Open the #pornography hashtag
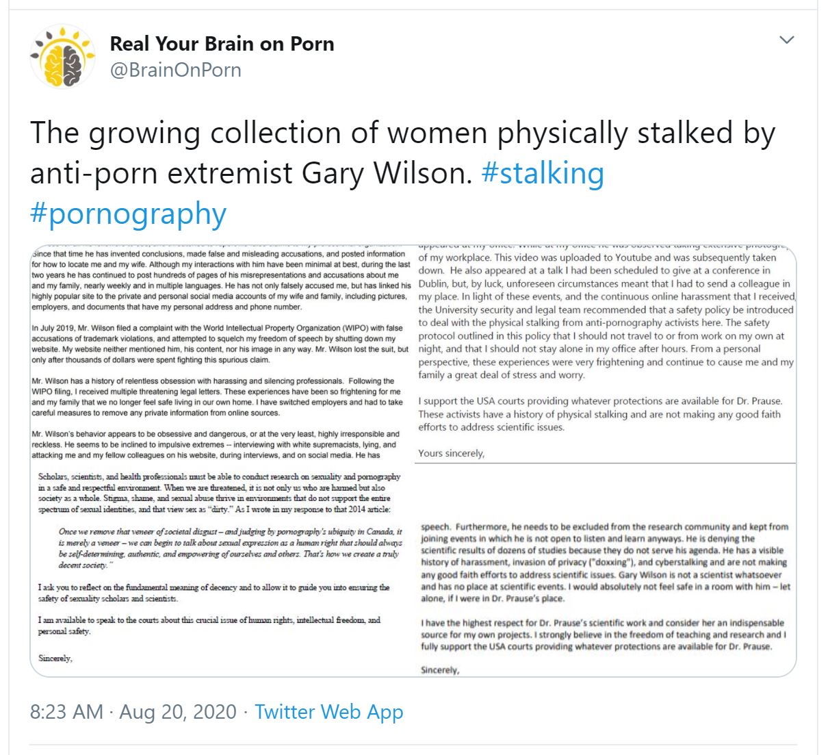 point(128,214)
